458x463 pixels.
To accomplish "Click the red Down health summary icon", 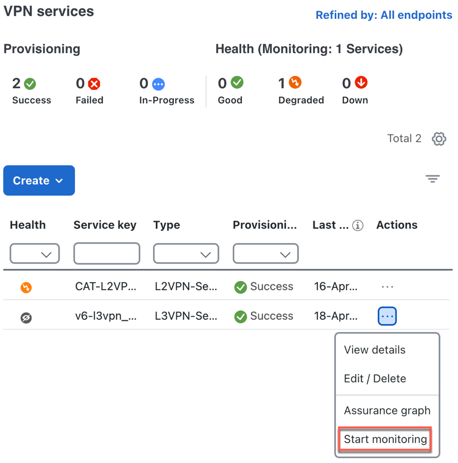I will pos(361,83).
